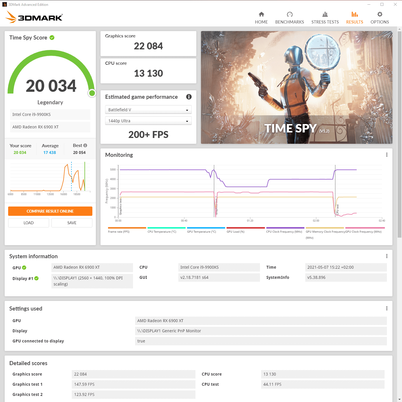Viewport: 402px width, 402px height.
Task: Click the green check next to Display #1
Action: coord(36,278)
